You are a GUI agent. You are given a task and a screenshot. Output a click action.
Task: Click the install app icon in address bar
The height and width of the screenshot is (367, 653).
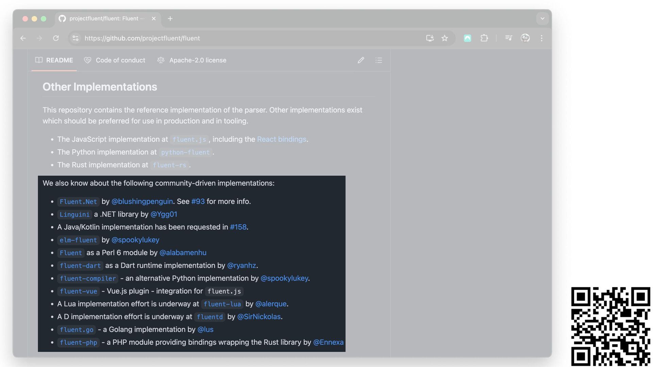tap(430, 38)
